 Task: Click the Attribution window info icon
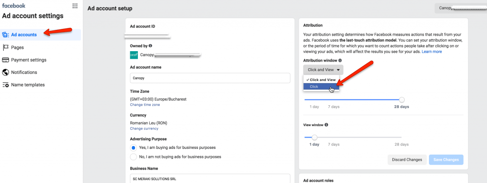pyautogui.click(x=340, y=60)
